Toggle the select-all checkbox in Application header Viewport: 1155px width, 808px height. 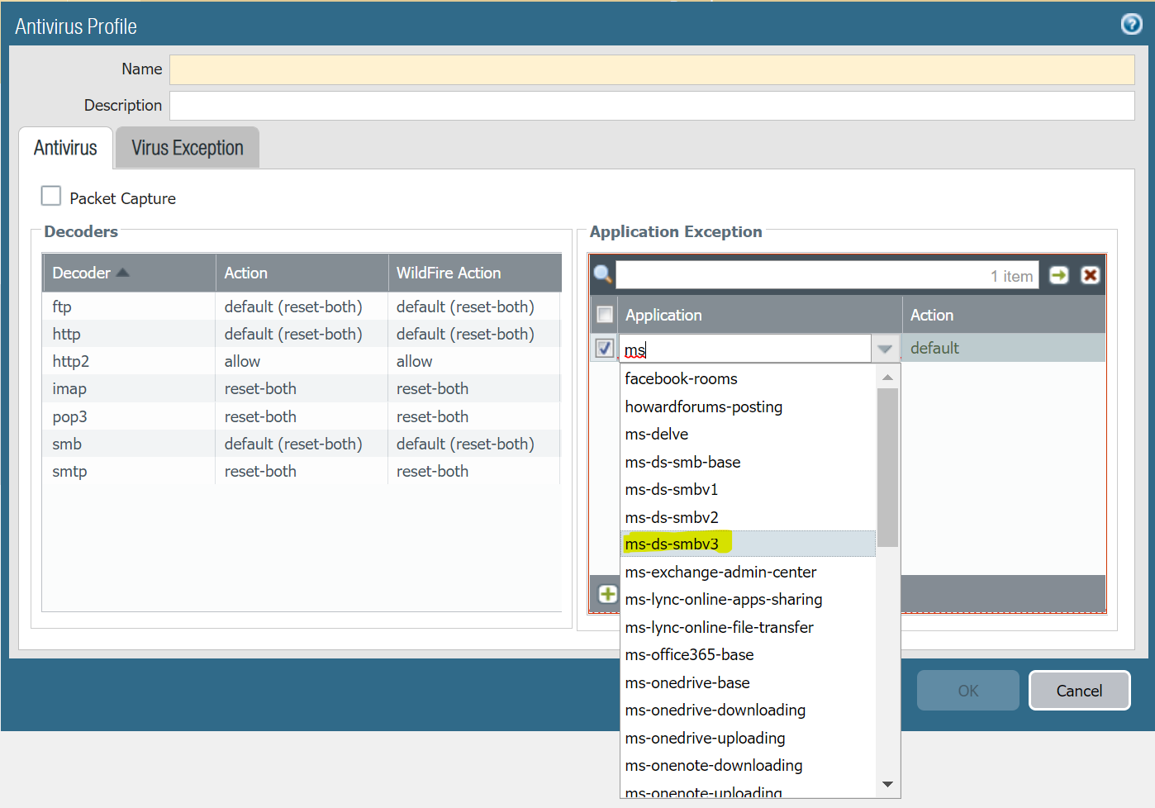point(605,315)
